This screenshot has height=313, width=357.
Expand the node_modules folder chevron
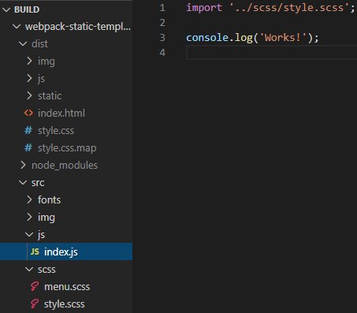(x=23, y=166)
